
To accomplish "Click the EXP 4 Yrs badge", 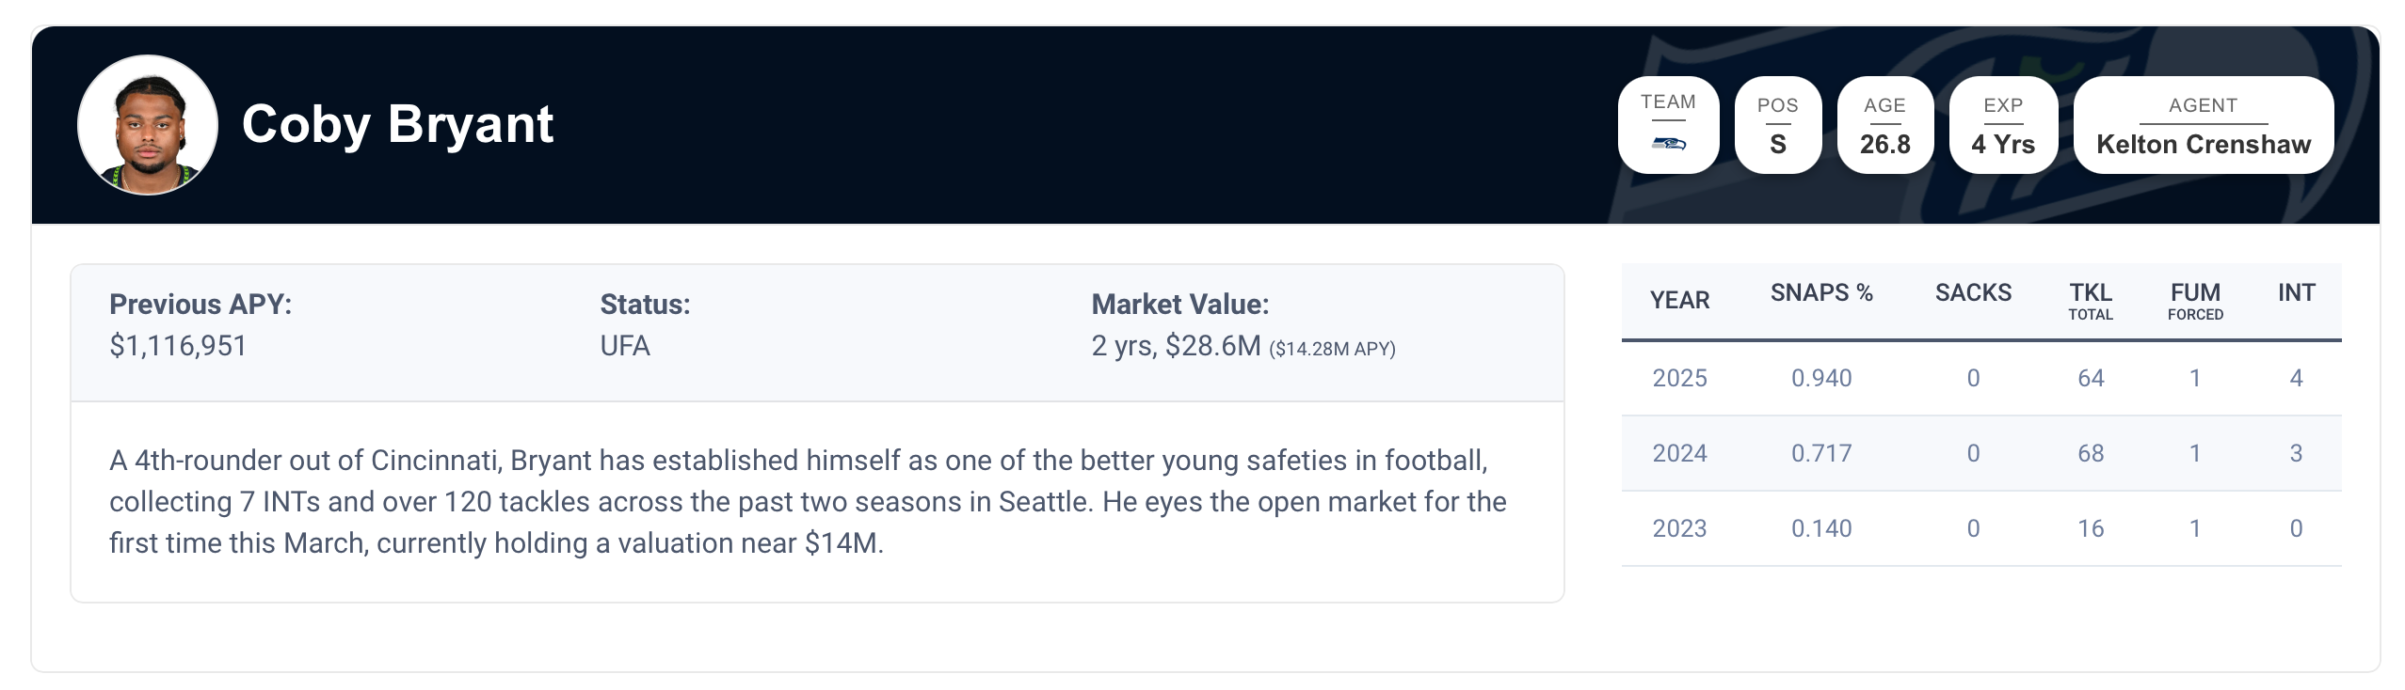I will (x=2002, y=125).
